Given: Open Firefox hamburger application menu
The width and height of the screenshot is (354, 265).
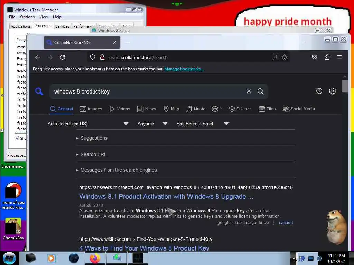Looking at the screenshot, I should pos(339,57).
